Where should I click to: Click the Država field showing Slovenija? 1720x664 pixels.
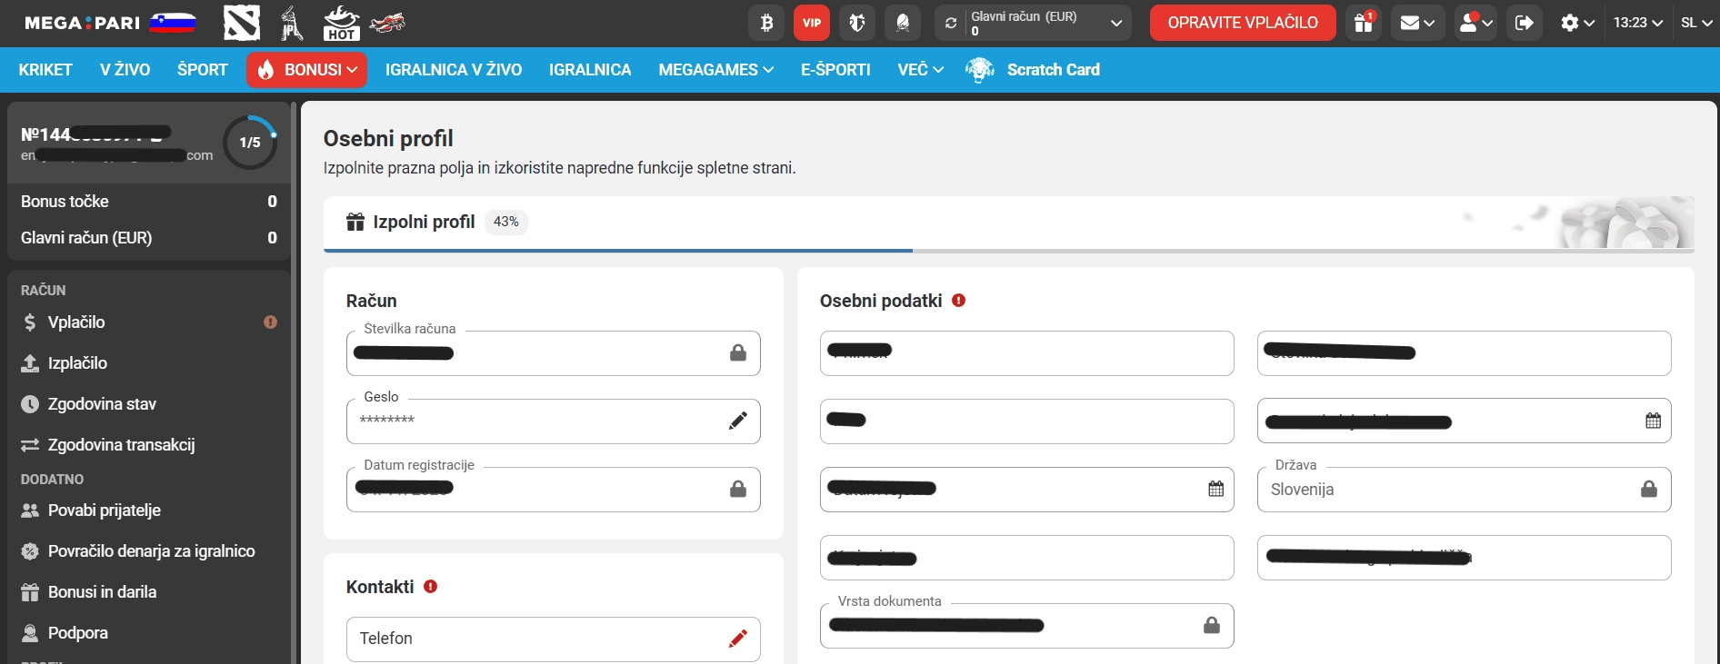[x=1464, y=489]
